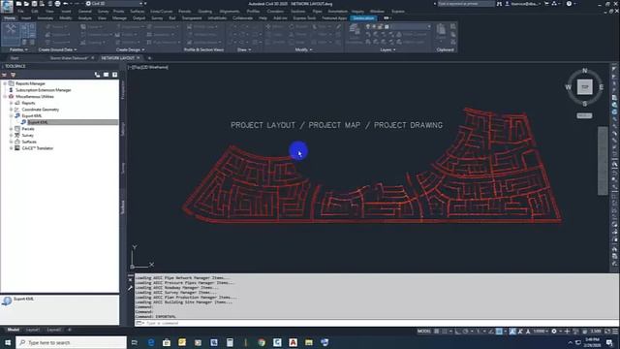Collapse the Miscellaneous Utilities node
This screenshot has height=349, width=620.
[x=5, y=97]
